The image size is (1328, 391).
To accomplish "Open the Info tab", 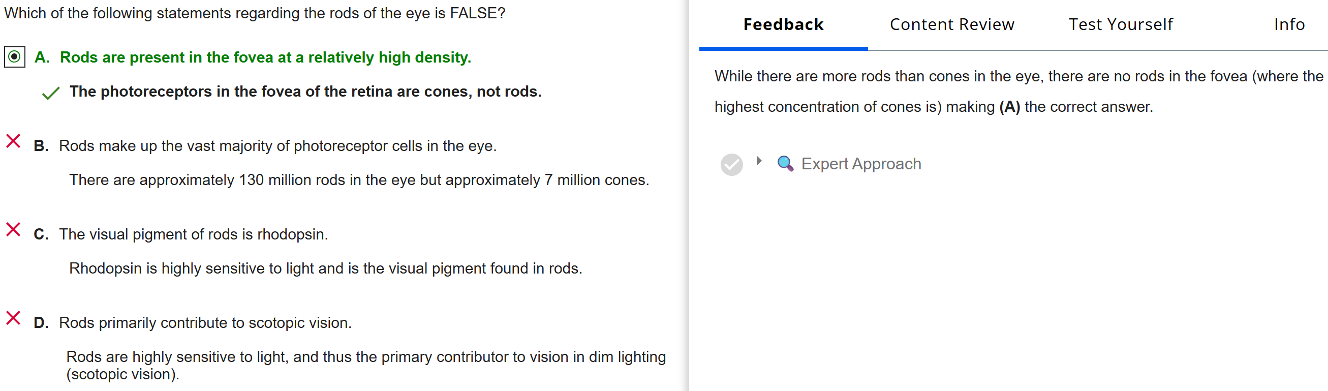I will pos(1289,24).
